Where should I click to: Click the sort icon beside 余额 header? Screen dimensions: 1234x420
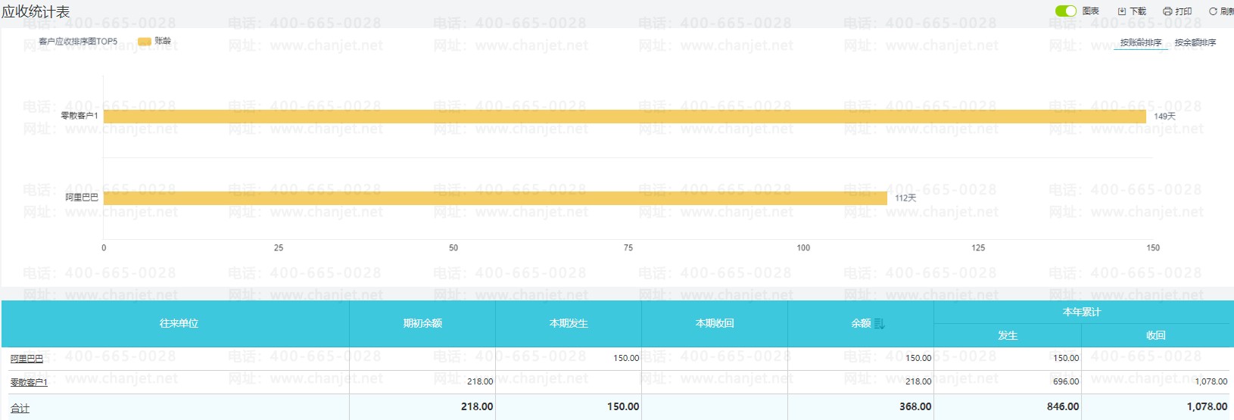point(879,324)
